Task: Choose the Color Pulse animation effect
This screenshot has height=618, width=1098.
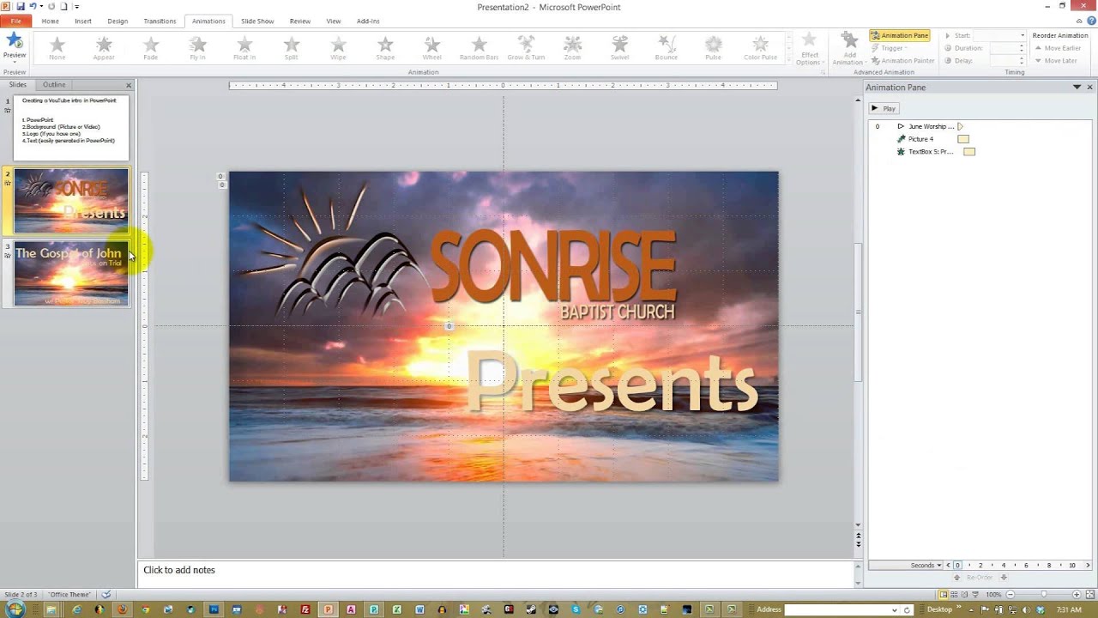Action: pyautogui.click(x=760, y=48)
